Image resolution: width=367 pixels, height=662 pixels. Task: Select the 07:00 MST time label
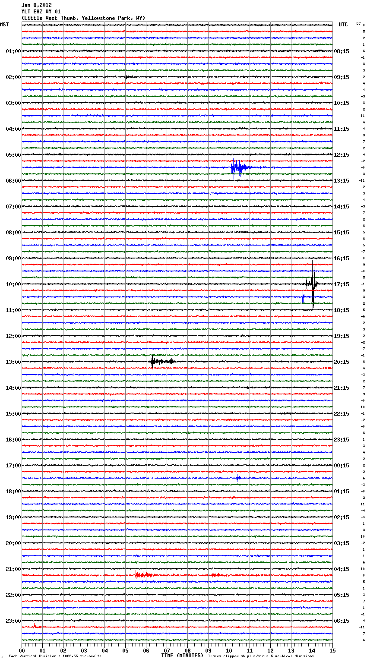pyautogui.click(x=13, y=207)
